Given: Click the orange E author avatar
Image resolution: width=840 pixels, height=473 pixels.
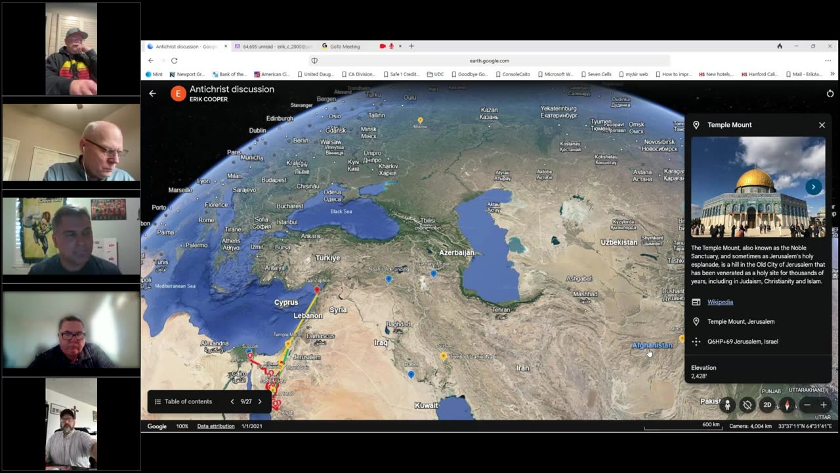Looking at the screenshot, I should [x=178, y=93].
